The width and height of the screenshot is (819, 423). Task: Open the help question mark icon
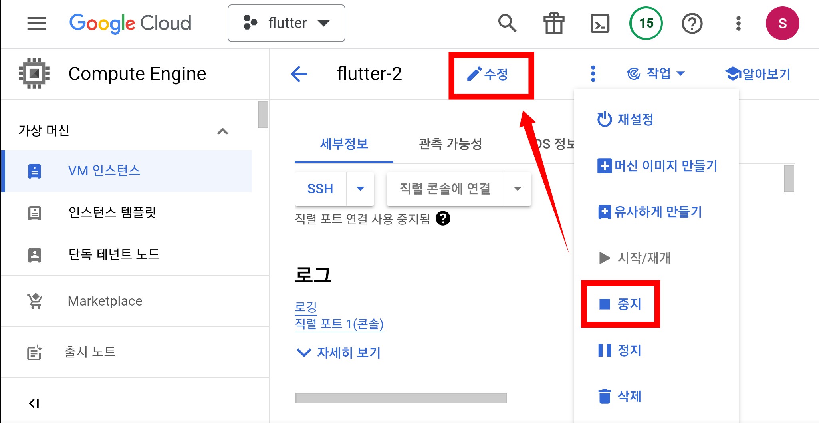point(692,24)
